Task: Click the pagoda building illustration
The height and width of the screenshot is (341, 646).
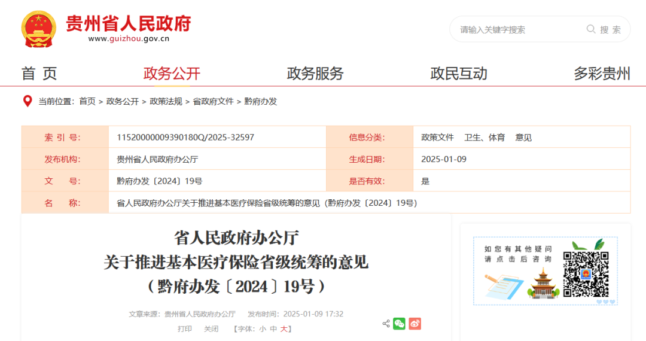Action: point(542,284)
